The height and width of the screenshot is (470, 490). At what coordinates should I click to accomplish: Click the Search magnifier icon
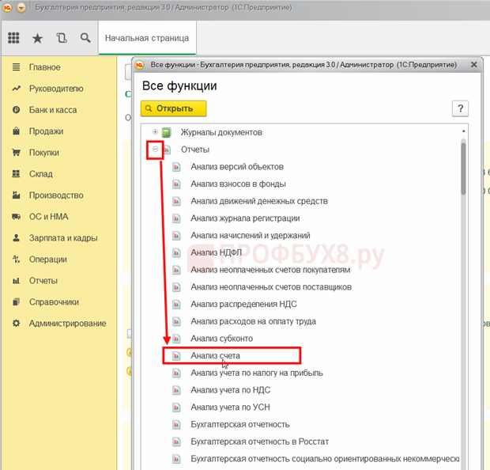coord(85,38)
